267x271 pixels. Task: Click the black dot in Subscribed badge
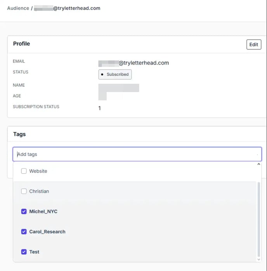[102, 74]
